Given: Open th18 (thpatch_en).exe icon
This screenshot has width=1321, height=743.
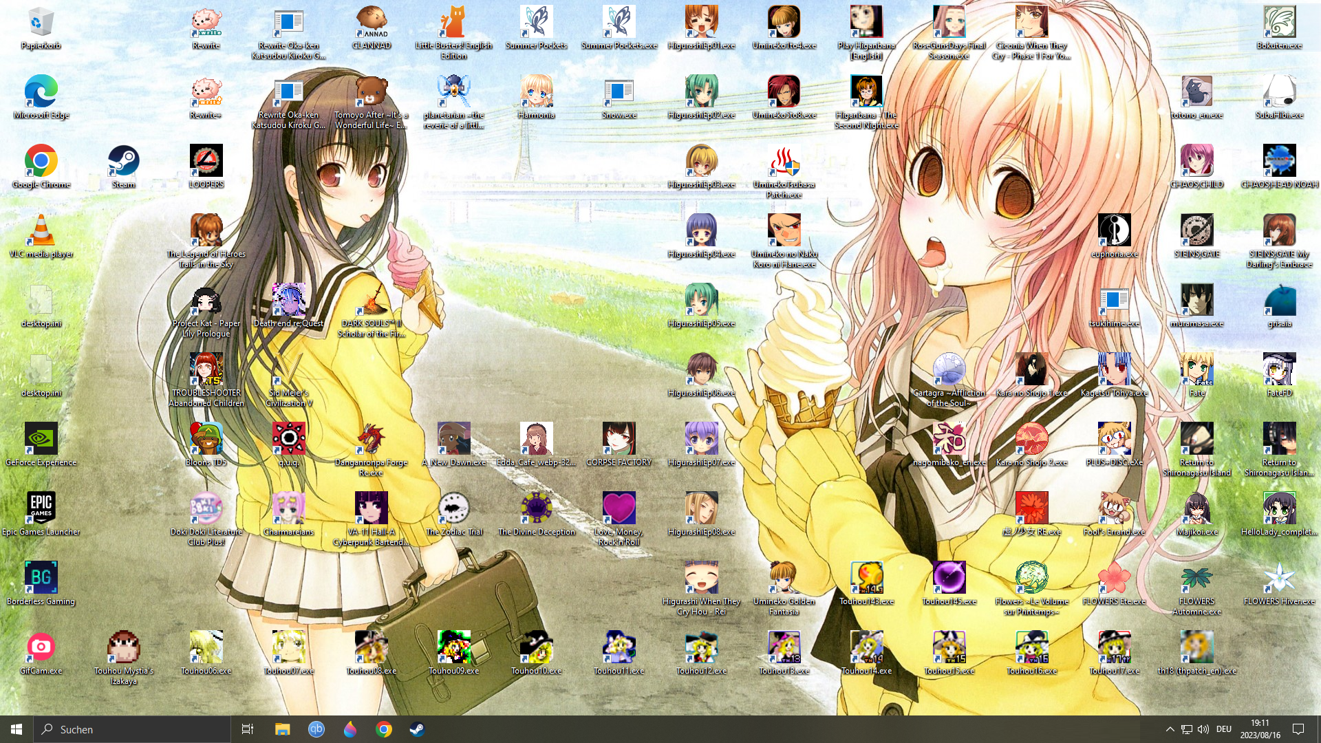Looking at the screenshot, I should pyautogui.click(x=1196, y=653).
